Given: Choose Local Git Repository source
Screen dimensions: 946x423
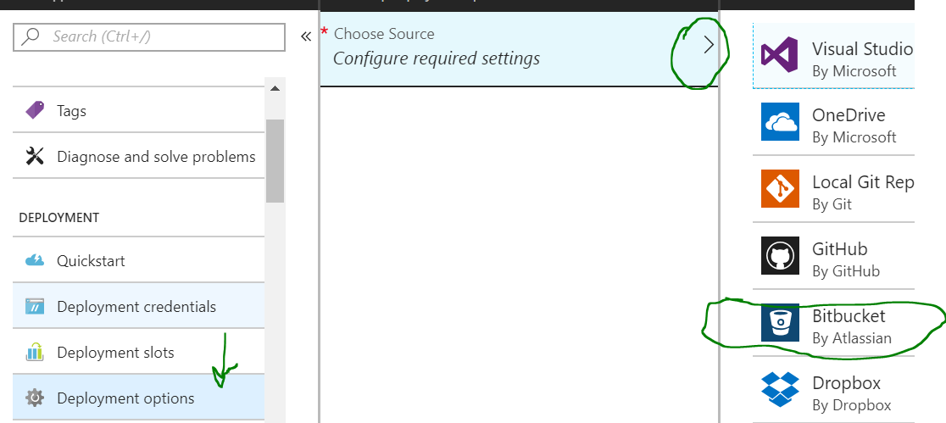Looking at the screenshot, I should [x=834, y=189].
